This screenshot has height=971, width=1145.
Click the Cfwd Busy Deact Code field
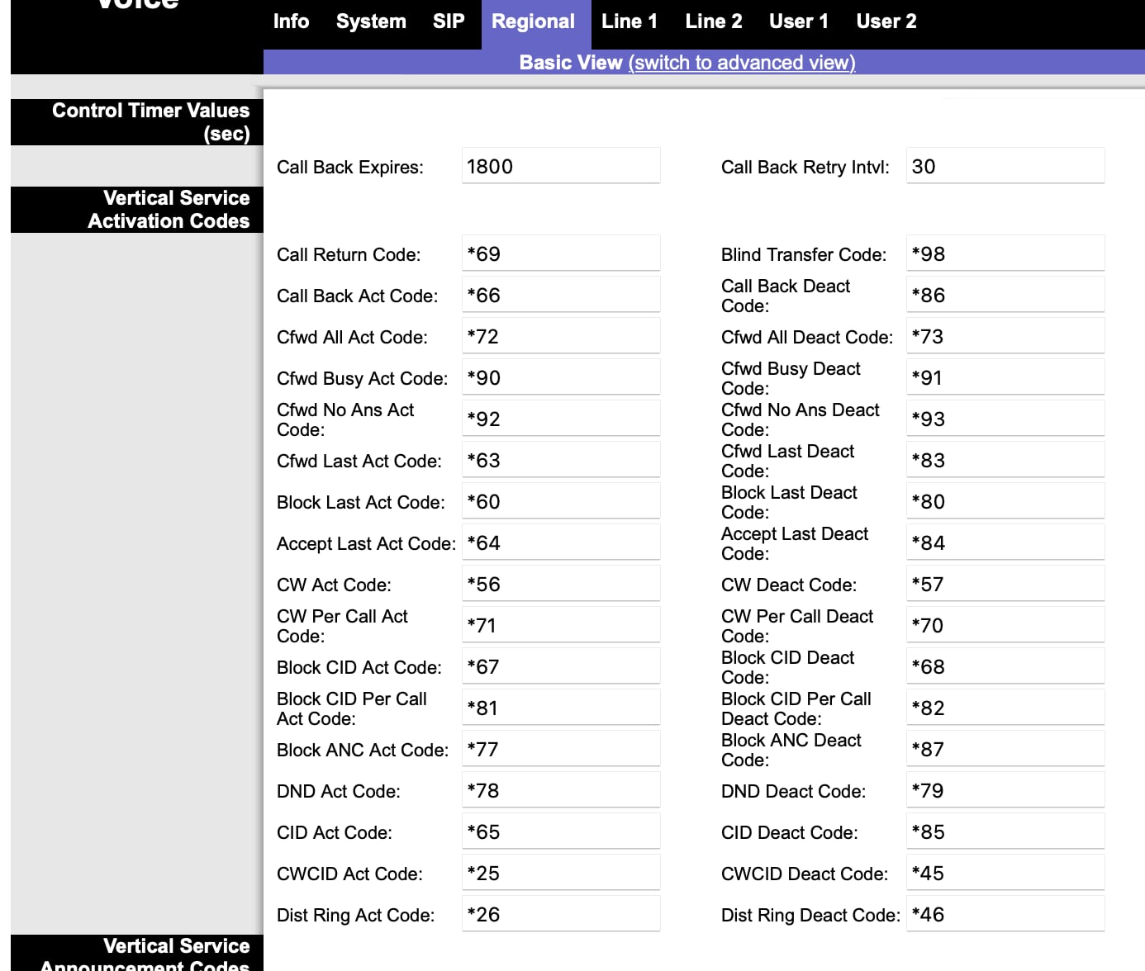pos(1005,377)
